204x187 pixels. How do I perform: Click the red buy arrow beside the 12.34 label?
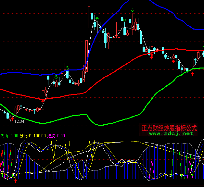click(12, 118)
